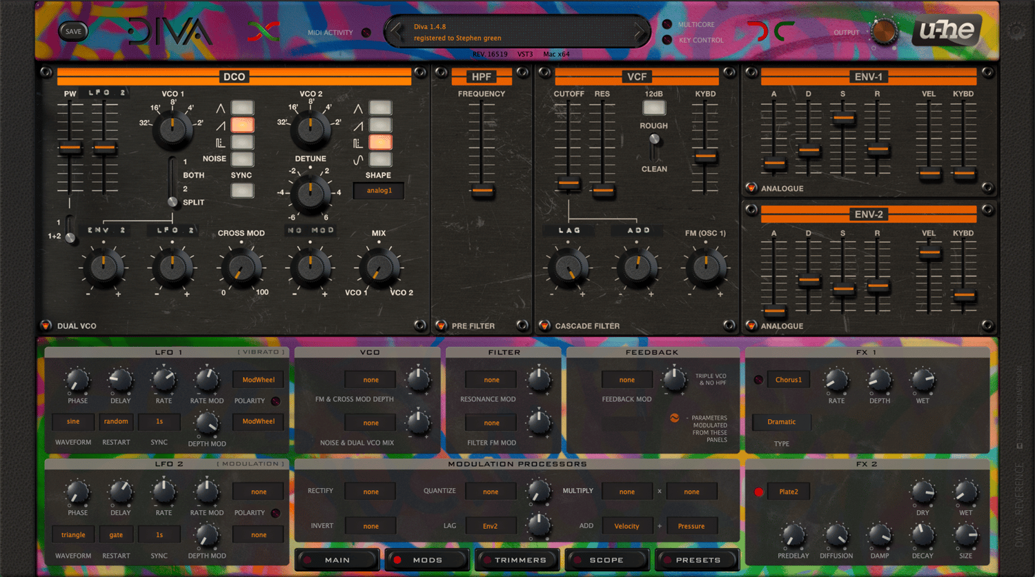
Task: Click the OUTPUT volume knob
Action: pyautogui.click(x=883, y=32)
